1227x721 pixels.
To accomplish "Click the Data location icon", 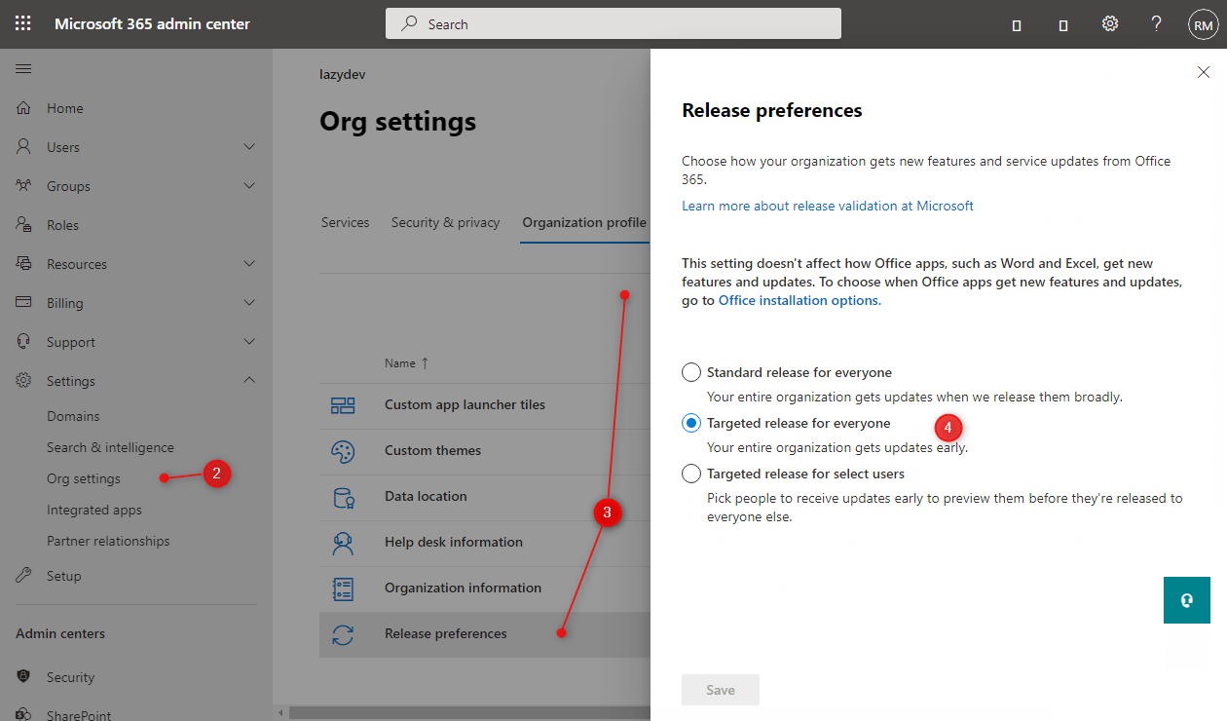I will (343, 497).
